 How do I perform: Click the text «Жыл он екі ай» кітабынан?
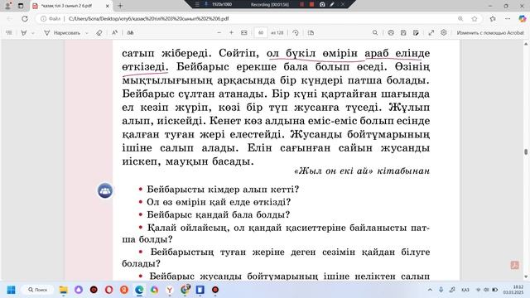[362, 171]
